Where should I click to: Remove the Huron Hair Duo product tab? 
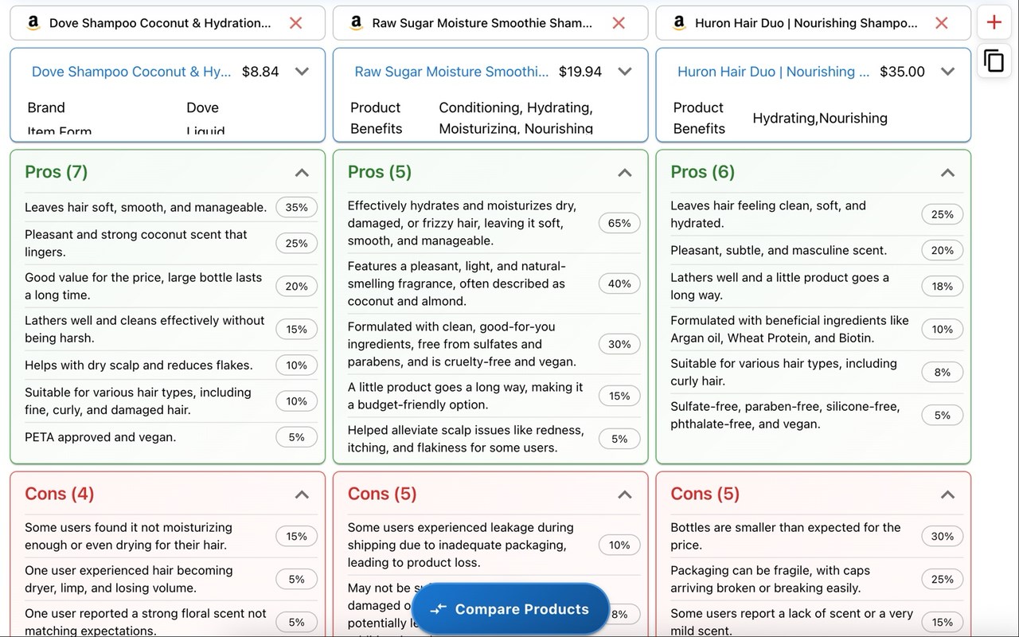[x=941, y=23]
